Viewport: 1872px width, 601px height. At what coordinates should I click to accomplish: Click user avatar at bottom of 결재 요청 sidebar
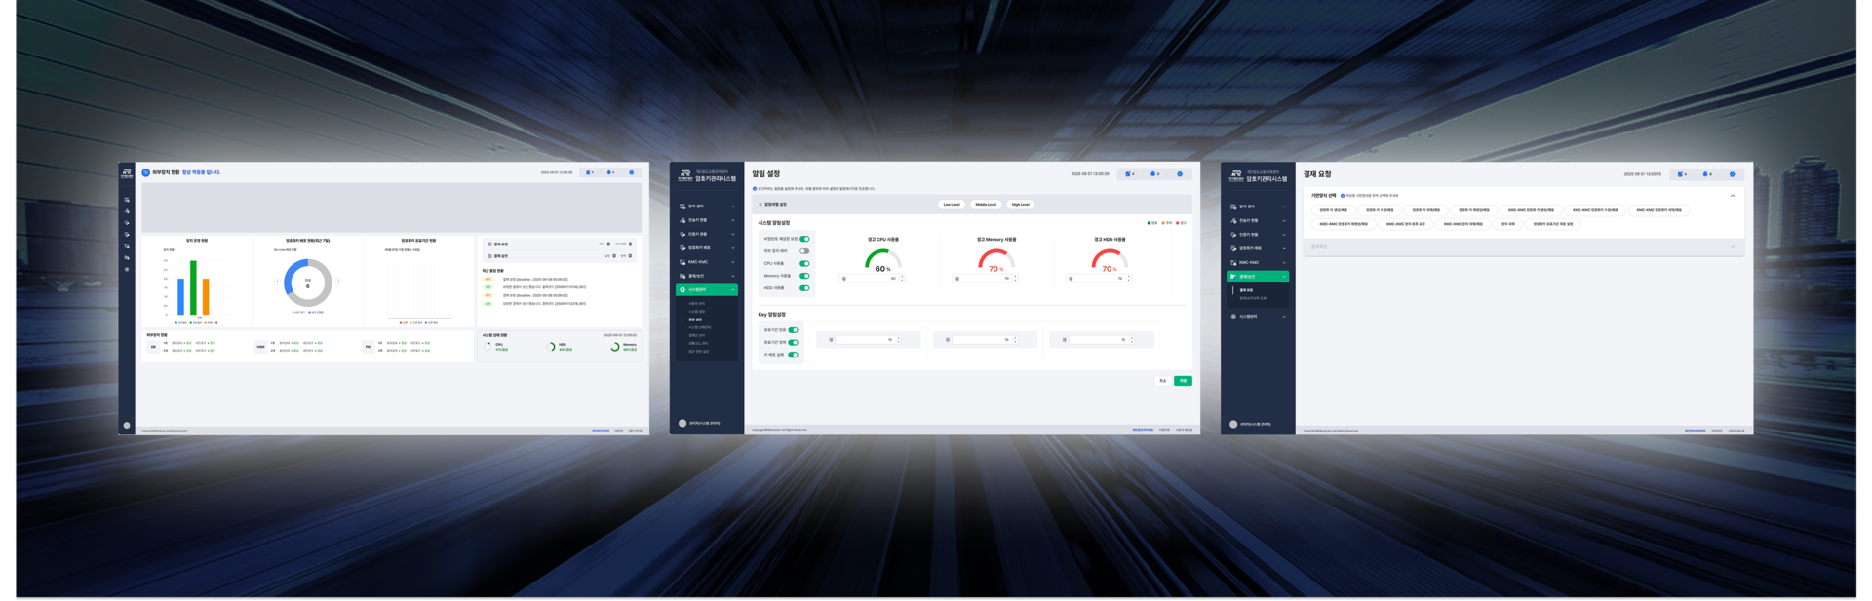[x=1233, y=424]
